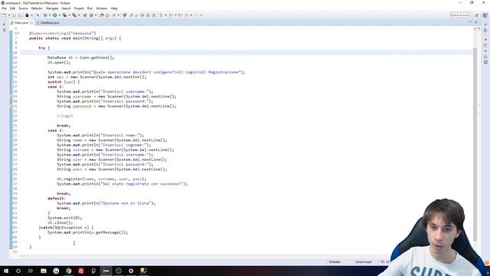Click the New Java Package icon

coord(85,15)
